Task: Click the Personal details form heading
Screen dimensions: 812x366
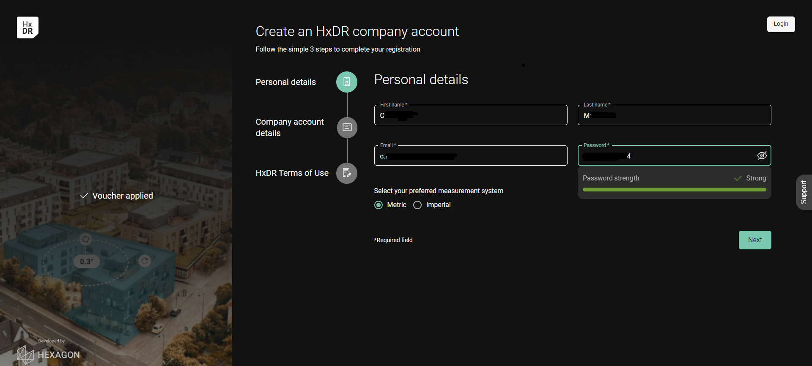Action: 421,79
